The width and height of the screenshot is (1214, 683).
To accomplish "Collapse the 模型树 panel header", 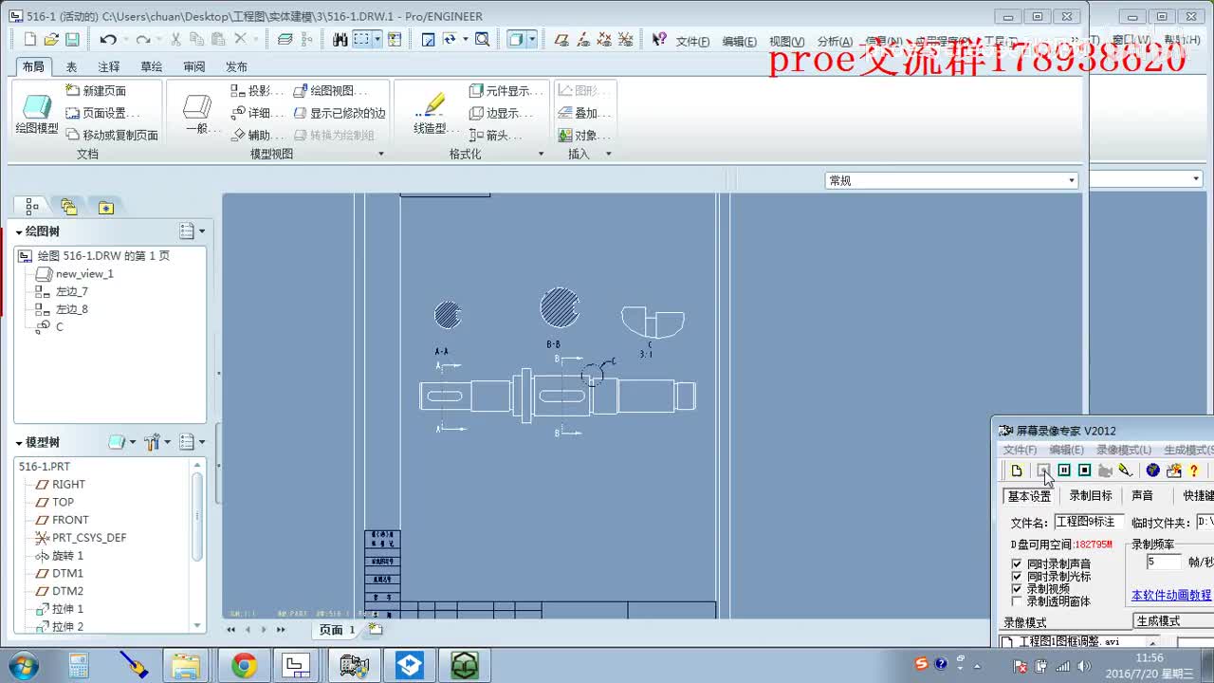I will click(19, 443).
